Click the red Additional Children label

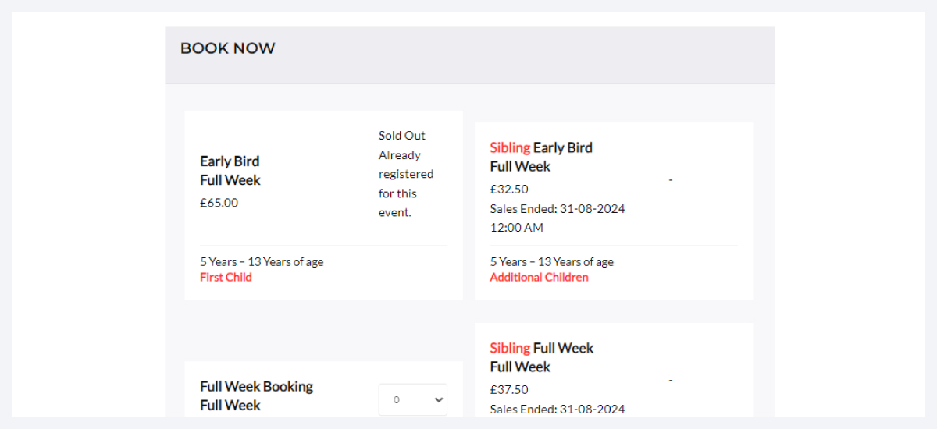[x=539, y=277]
